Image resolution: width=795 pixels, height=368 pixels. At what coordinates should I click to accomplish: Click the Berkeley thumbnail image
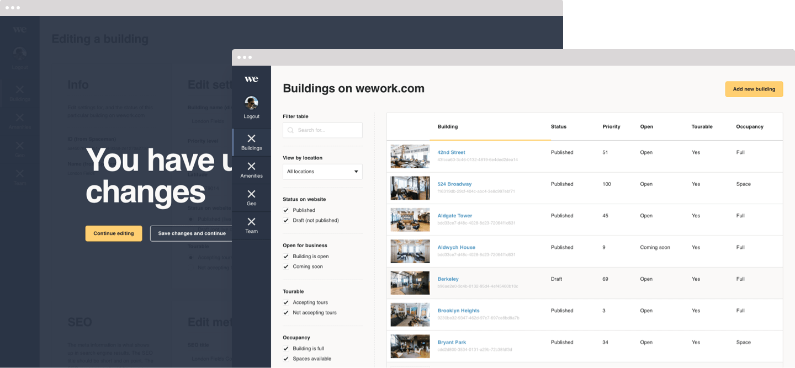pyautogui.click(x=410, y=283)
